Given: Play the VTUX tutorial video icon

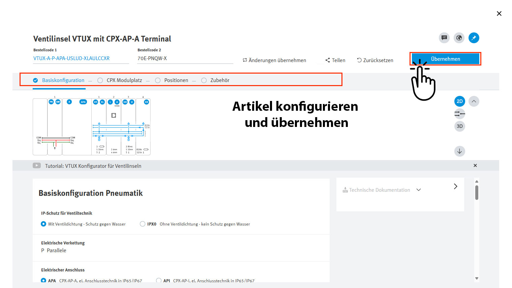Looking at the screenshot, I should [x=37, y=166].
